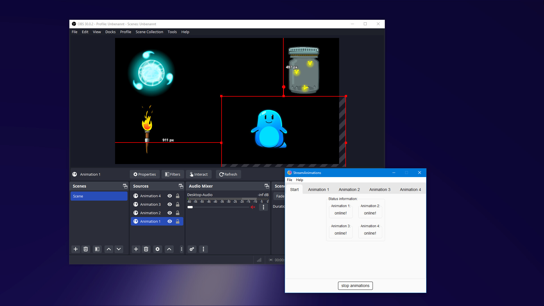Adjust the Desktop-Audio volume slider
Image resolution: width=544 pixels, height=306 pixels.
click(190, 207)
